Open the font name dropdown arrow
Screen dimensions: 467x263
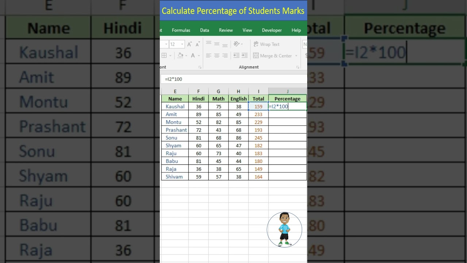[x=166, y=44]
